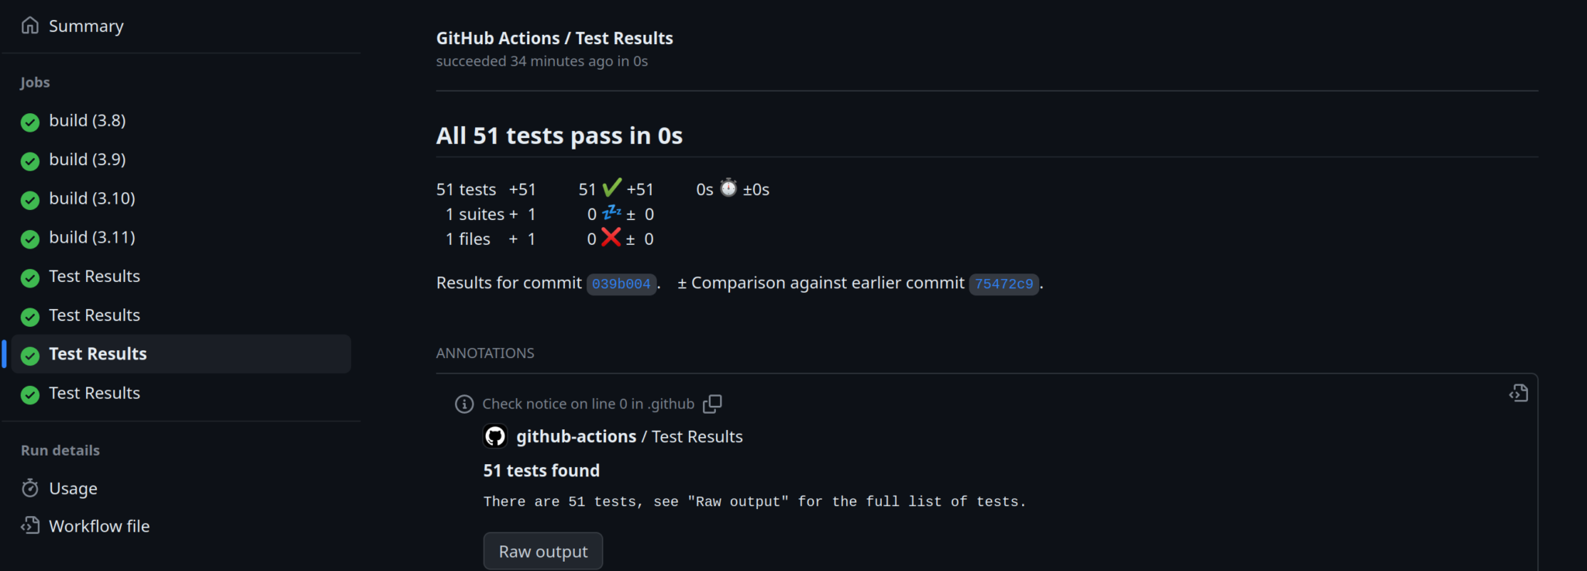Screen dimensions: 1587x571
Task: Select the build (3.9) job
Action: coord(87,160)
